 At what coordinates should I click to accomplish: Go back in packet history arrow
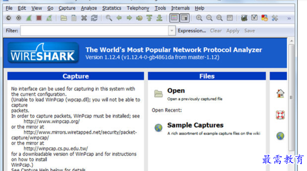point(119,18)
